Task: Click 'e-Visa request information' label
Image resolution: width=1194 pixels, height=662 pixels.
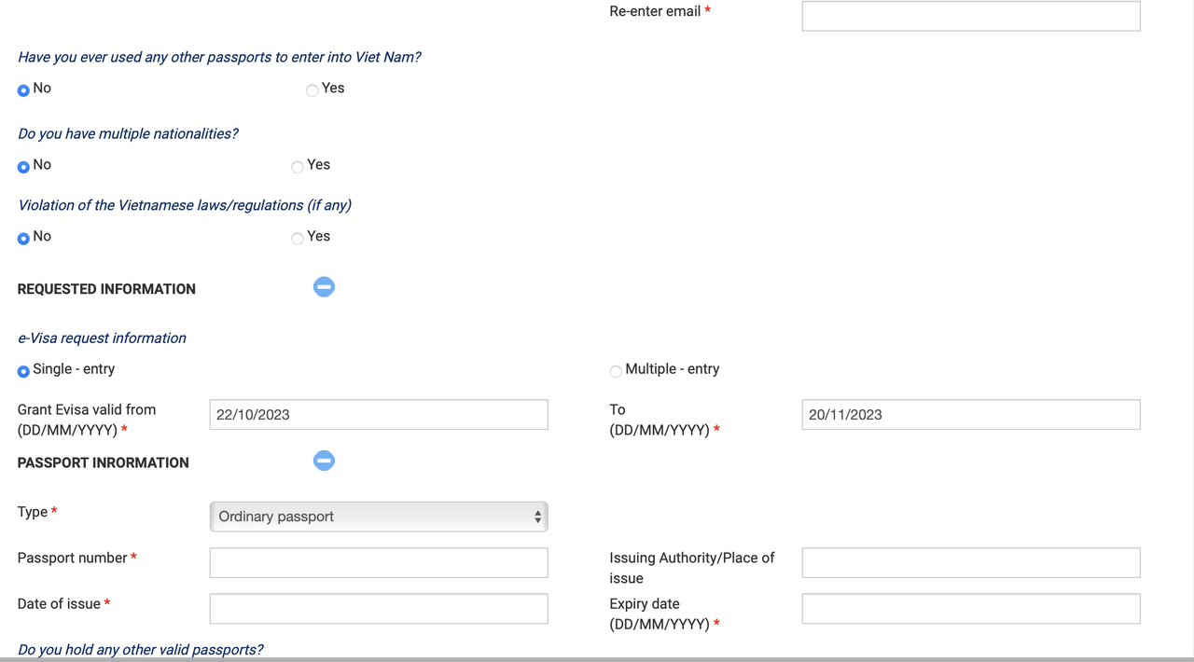Action: (102, 338)
